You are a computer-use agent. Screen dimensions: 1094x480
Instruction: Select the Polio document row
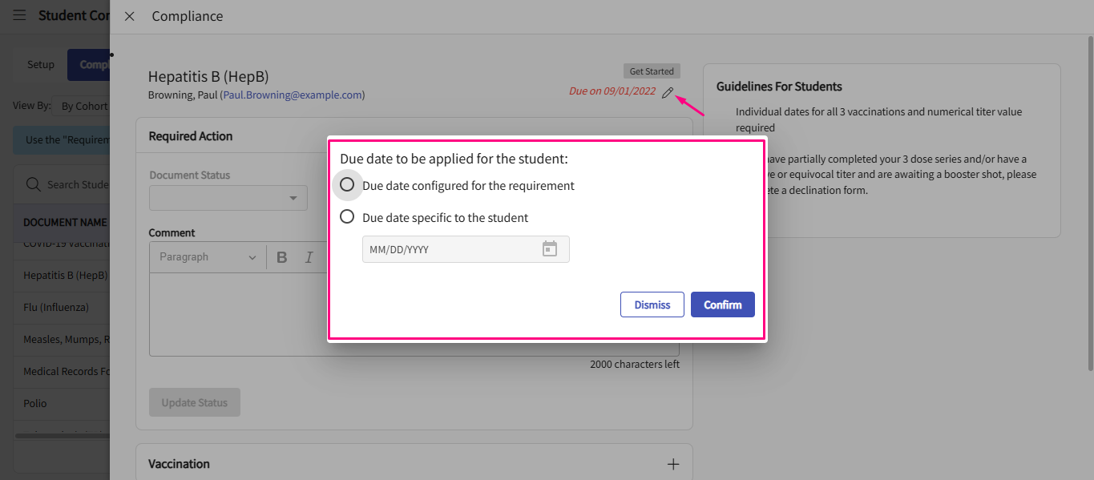(x=35, y=403)
